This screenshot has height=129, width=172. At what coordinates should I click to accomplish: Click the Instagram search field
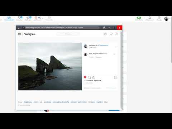[x=68, y=34]
